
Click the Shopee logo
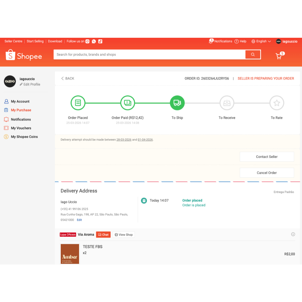[24, 55]
